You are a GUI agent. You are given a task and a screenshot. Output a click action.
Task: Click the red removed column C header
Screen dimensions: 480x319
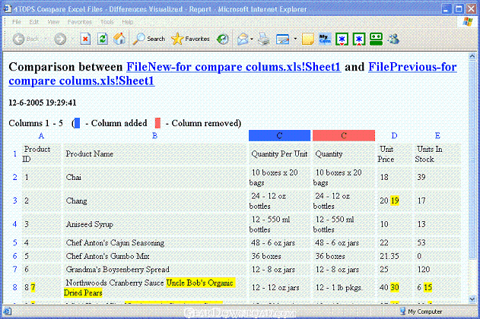point(344,136)
